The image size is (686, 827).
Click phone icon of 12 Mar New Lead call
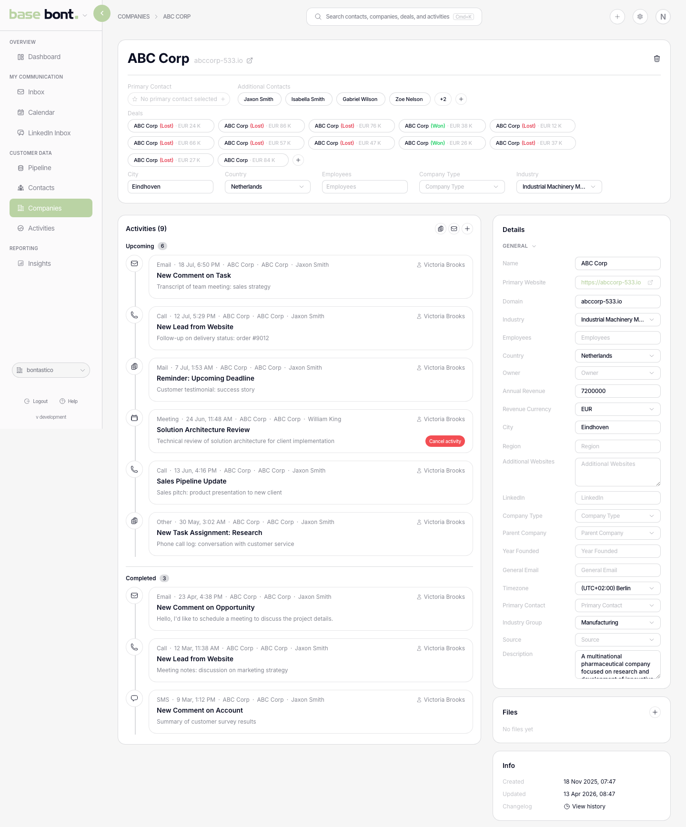click(x=134, y=647)
